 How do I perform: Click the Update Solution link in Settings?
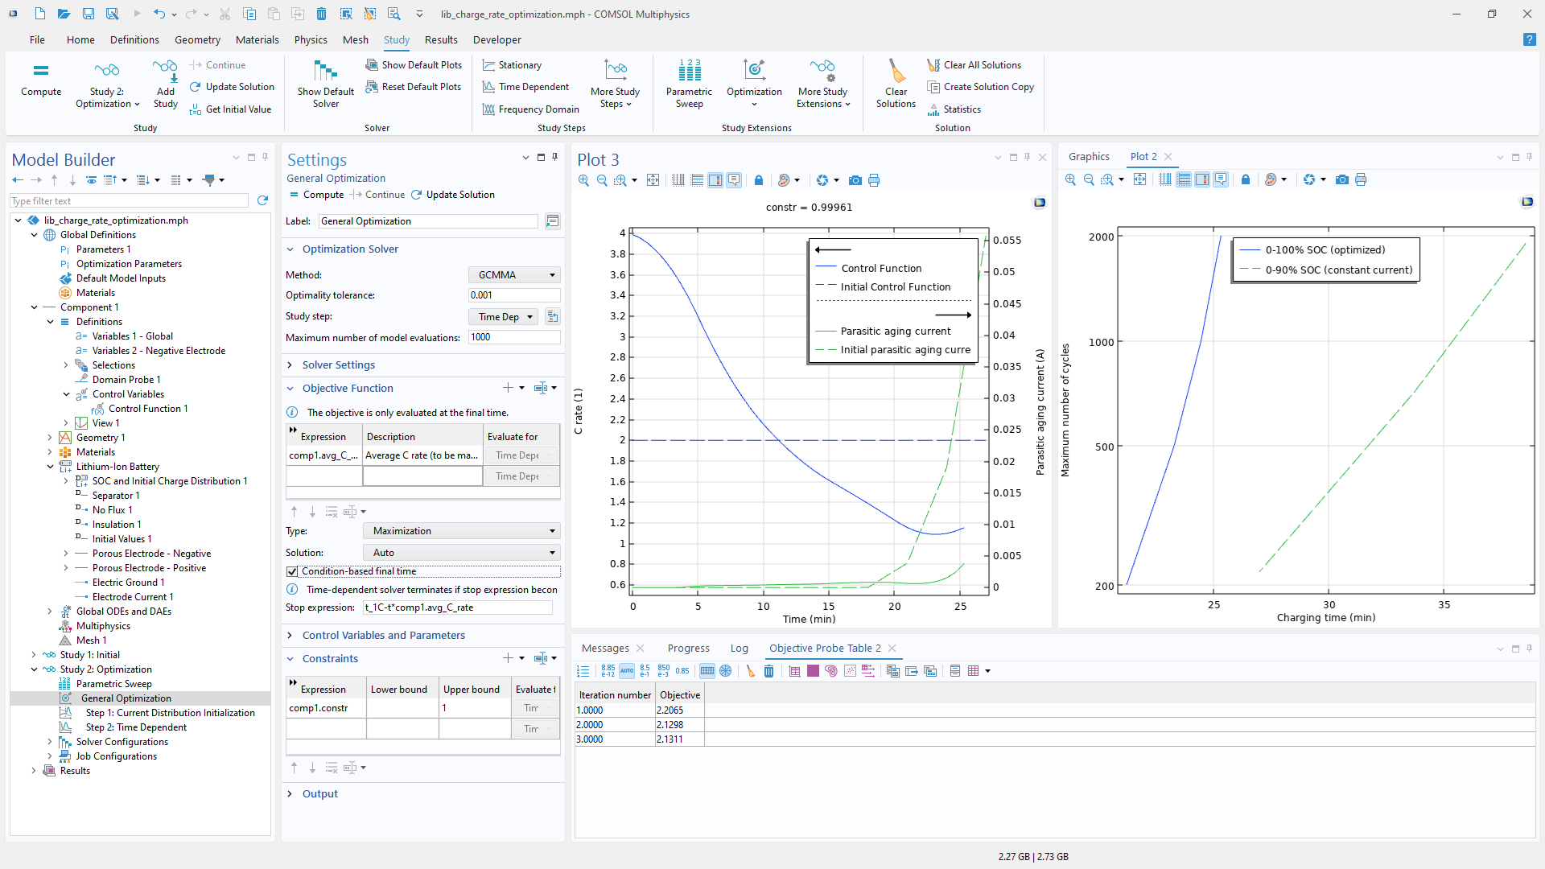(459, 195)
